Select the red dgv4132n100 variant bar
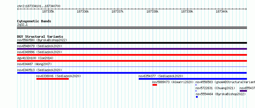The width and height of the screenshot is (255, 108). [132, 61]
